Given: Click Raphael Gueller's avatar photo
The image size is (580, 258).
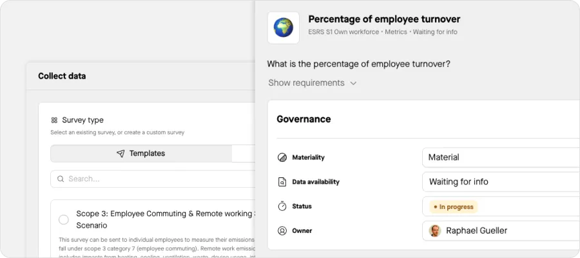Looking at the screenshot, I should [x=436, y=231].
